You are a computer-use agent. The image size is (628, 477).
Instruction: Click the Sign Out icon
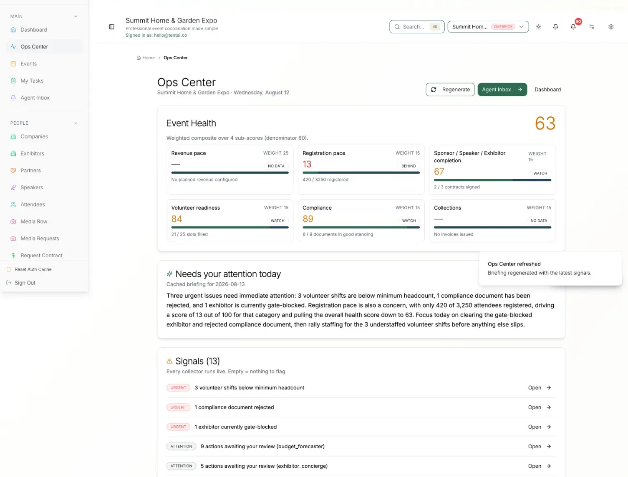9,283
